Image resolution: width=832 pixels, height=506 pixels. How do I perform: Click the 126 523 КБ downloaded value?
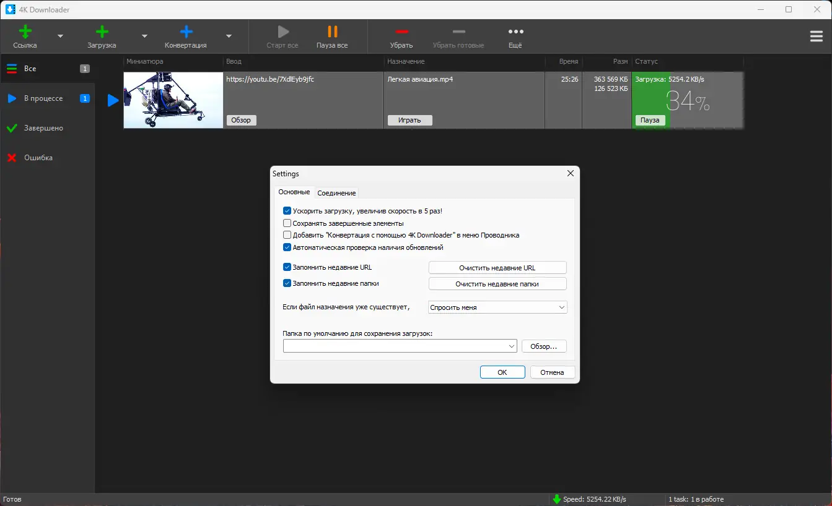pyautogui.click(x=611, y=89)
